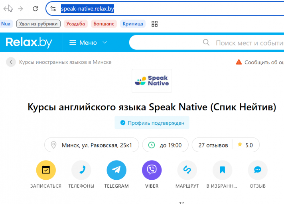Click the 5.0 rating value

[x=249, y=145]
